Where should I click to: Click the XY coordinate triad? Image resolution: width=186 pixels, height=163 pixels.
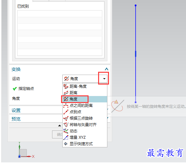point(26,150)
